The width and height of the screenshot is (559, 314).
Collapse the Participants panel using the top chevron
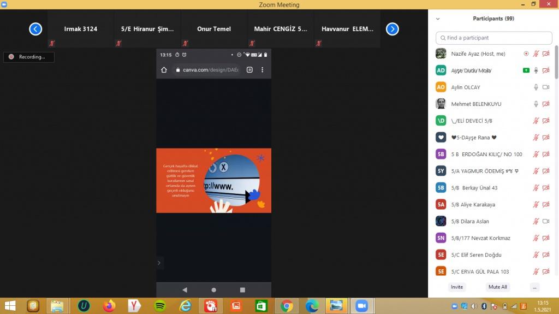(438, 19)
